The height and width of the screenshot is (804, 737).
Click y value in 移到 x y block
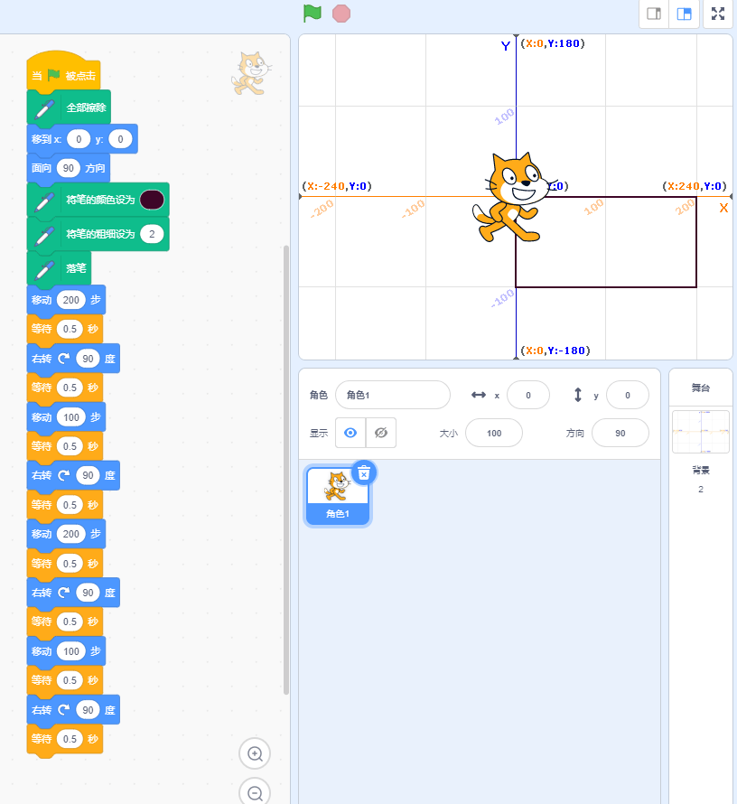pyautogui.click(x=120, y=139)
